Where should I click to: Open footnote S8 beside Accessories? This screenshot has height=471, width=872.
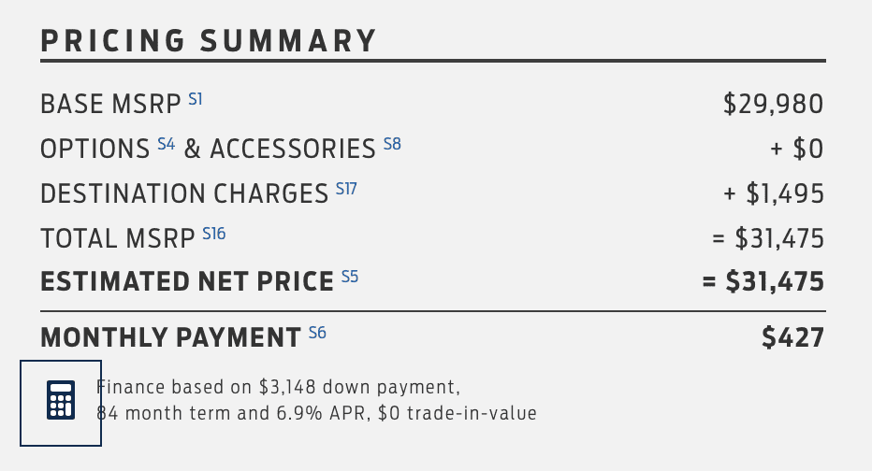(392, 143)
